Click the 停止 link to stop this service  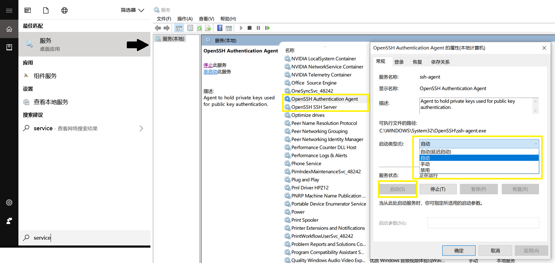[208, 65]
